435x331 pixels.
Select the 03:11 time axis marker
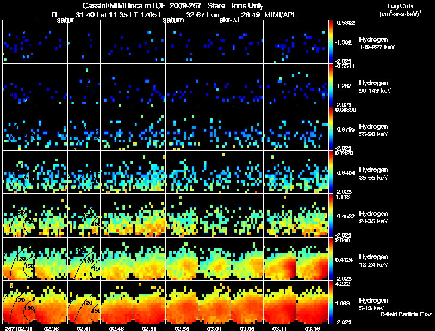(279, 328)
